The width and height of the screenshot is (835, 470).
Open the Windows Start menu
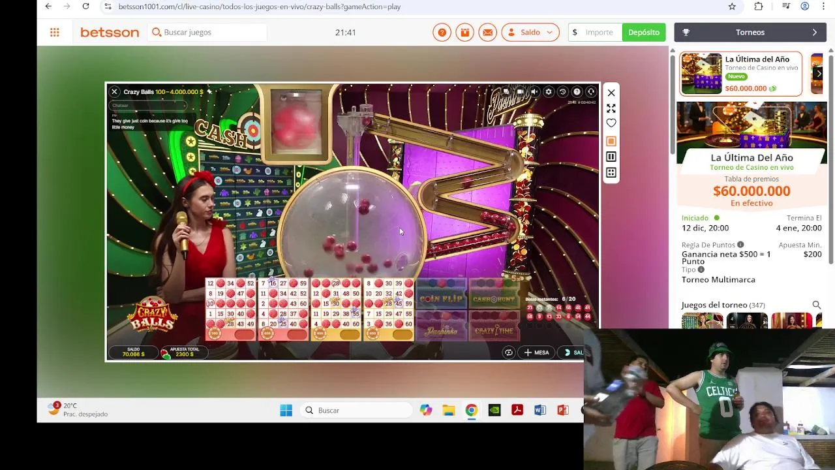pos(286,410)
